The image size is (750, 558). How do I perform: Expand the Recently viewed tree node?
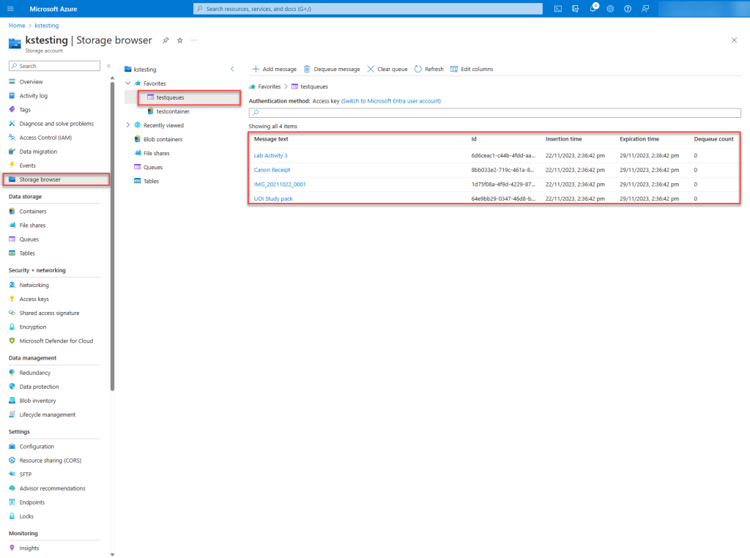tap(128, 125)
